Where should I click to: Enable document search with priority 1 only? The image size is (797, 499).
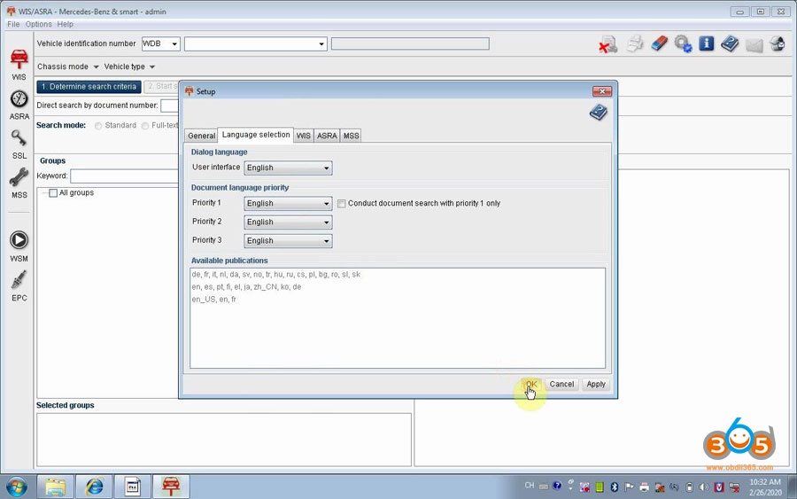[x=342, y=204]
